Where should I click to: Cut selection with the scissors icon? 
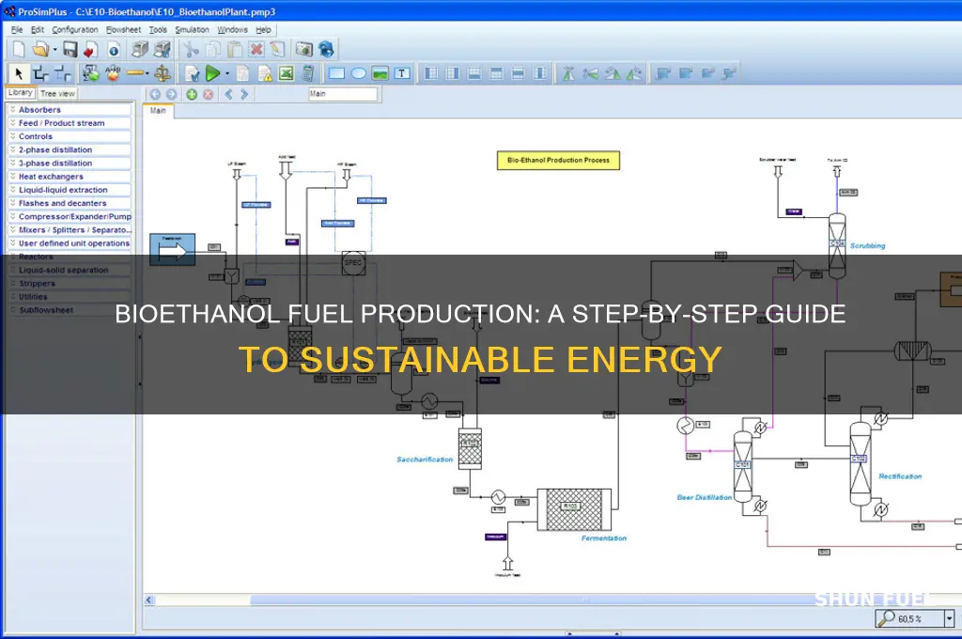click(191, 50)
